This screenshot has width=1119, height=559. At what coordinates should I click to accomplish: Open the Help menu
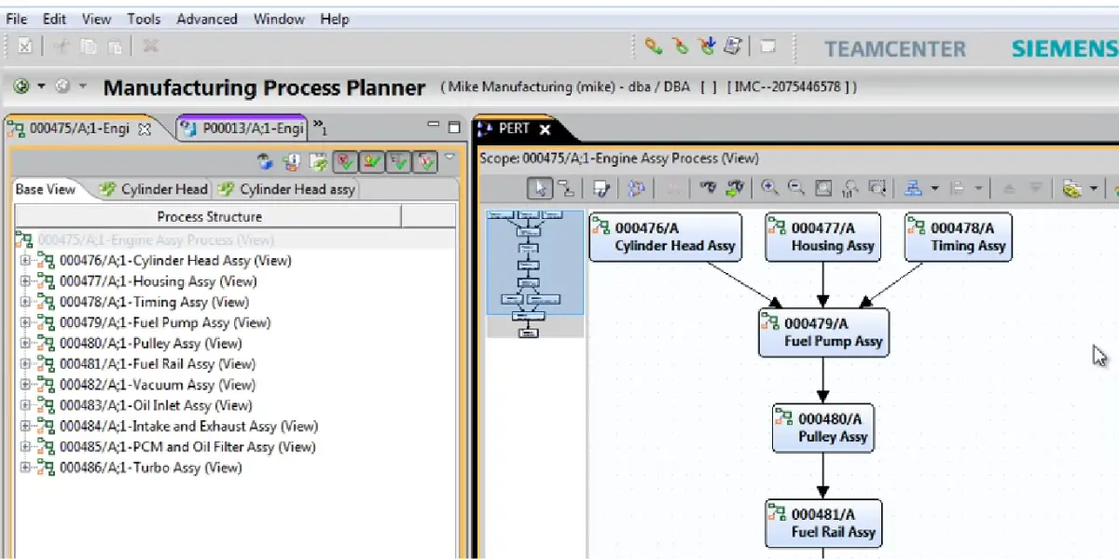click(x=334, y=19)
